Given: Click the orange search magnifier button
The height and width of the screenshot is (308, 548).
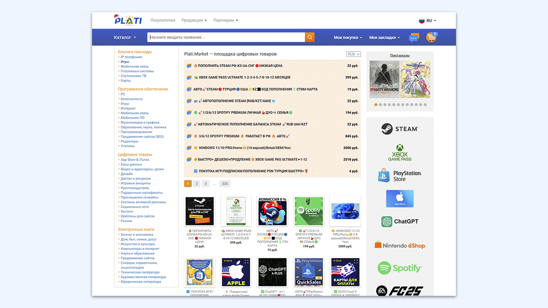Looking at the screenshot, I should (x=310, y=37).
